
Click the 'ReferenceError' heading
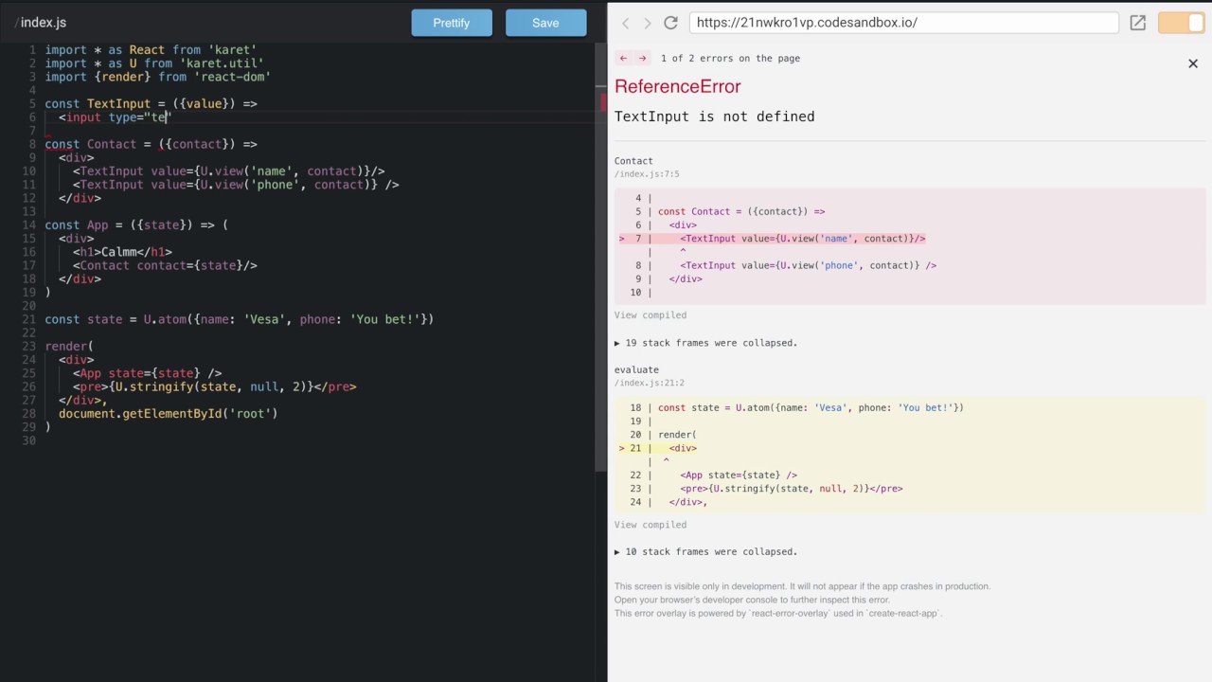click(x=678, y=86)
